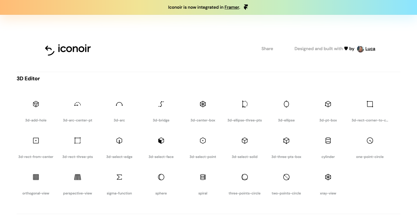This screenshot has width=417, height=215.
Task: Pick the spiral icon
Action: click(x=203, y=177)
